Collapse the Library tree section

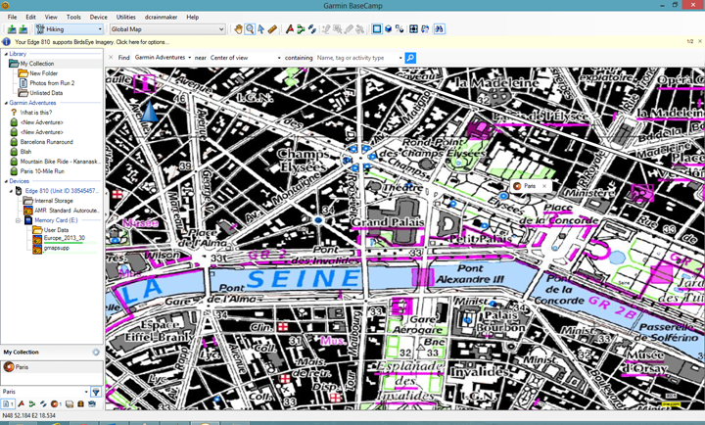point(6,54)
